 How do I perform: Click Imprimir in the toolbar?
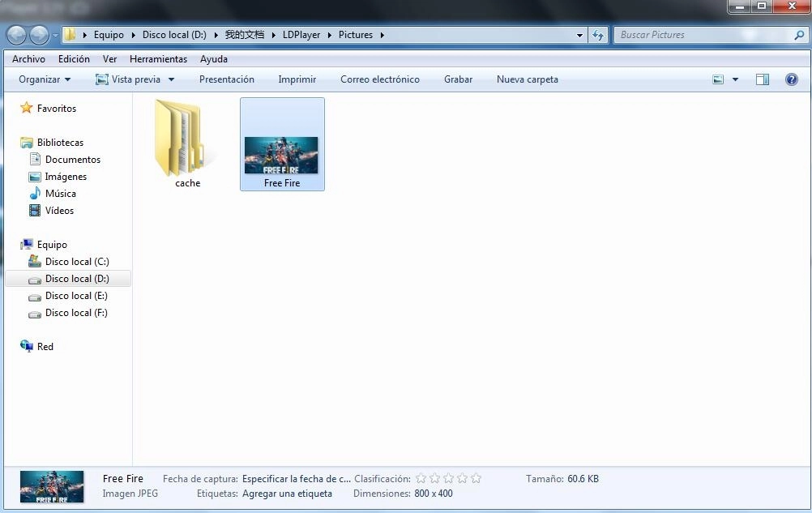tap(297, 79)
